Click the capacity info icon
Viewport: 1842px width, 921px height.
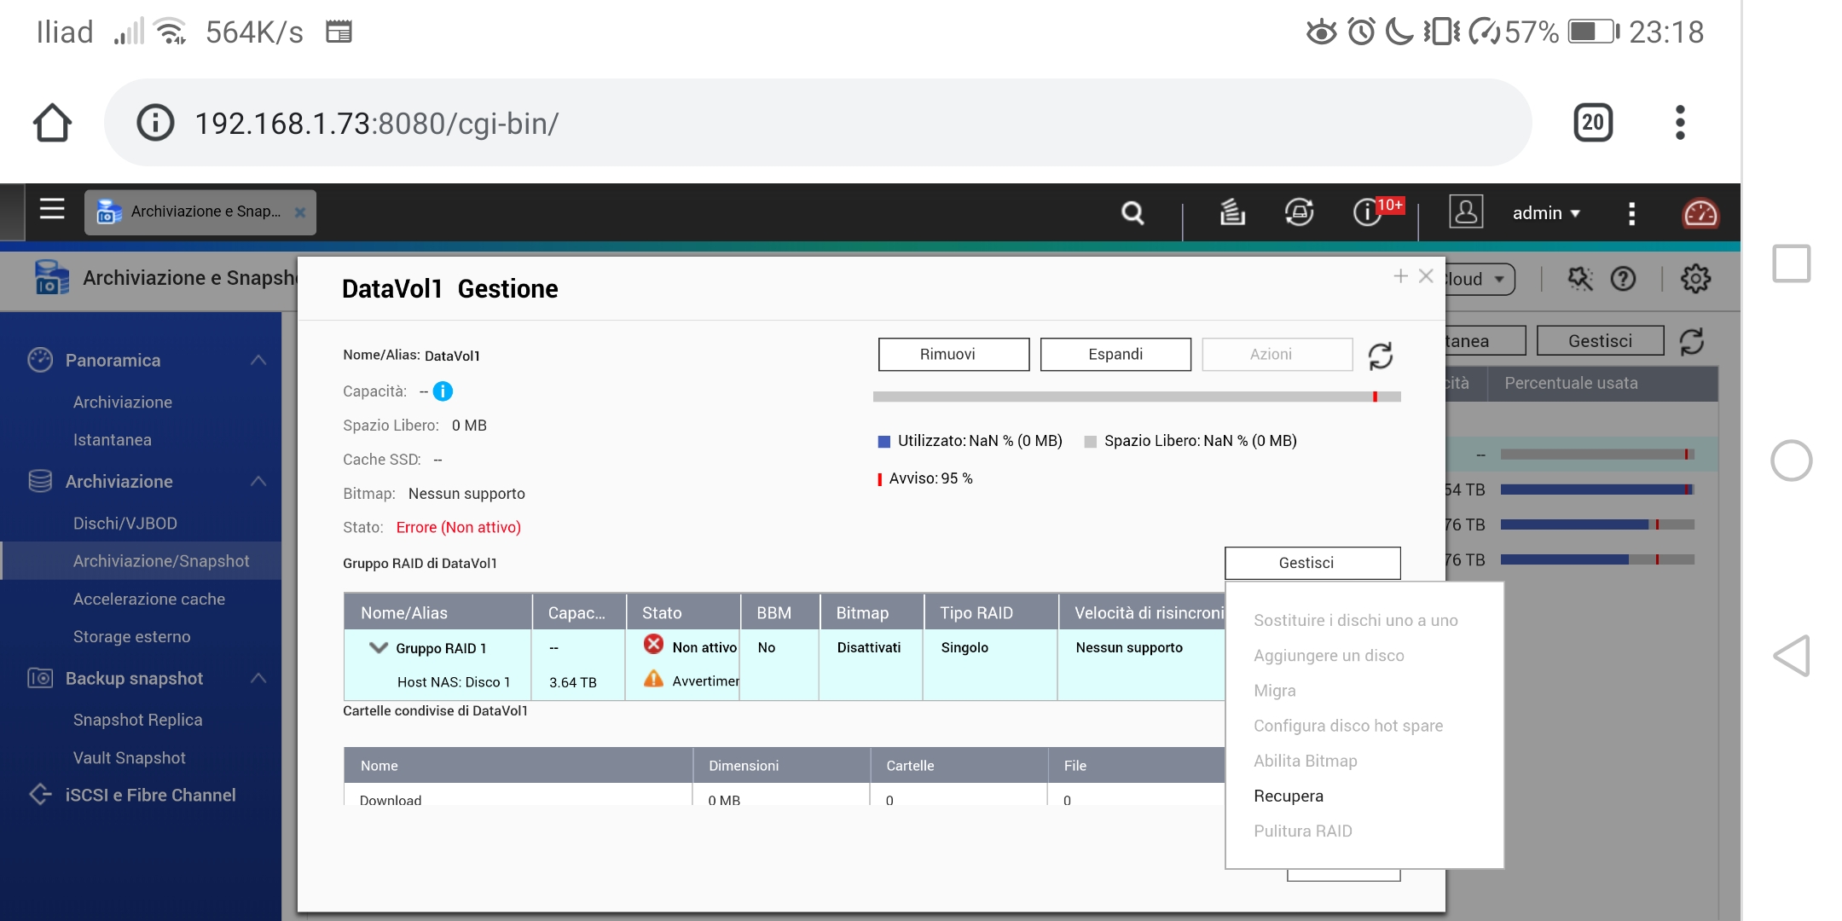coord(443,391)
